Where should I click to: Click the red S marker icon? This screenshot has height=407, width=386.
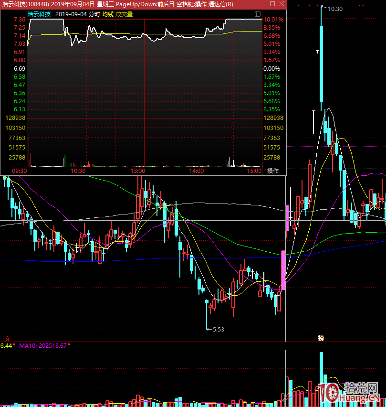point(7,338)
